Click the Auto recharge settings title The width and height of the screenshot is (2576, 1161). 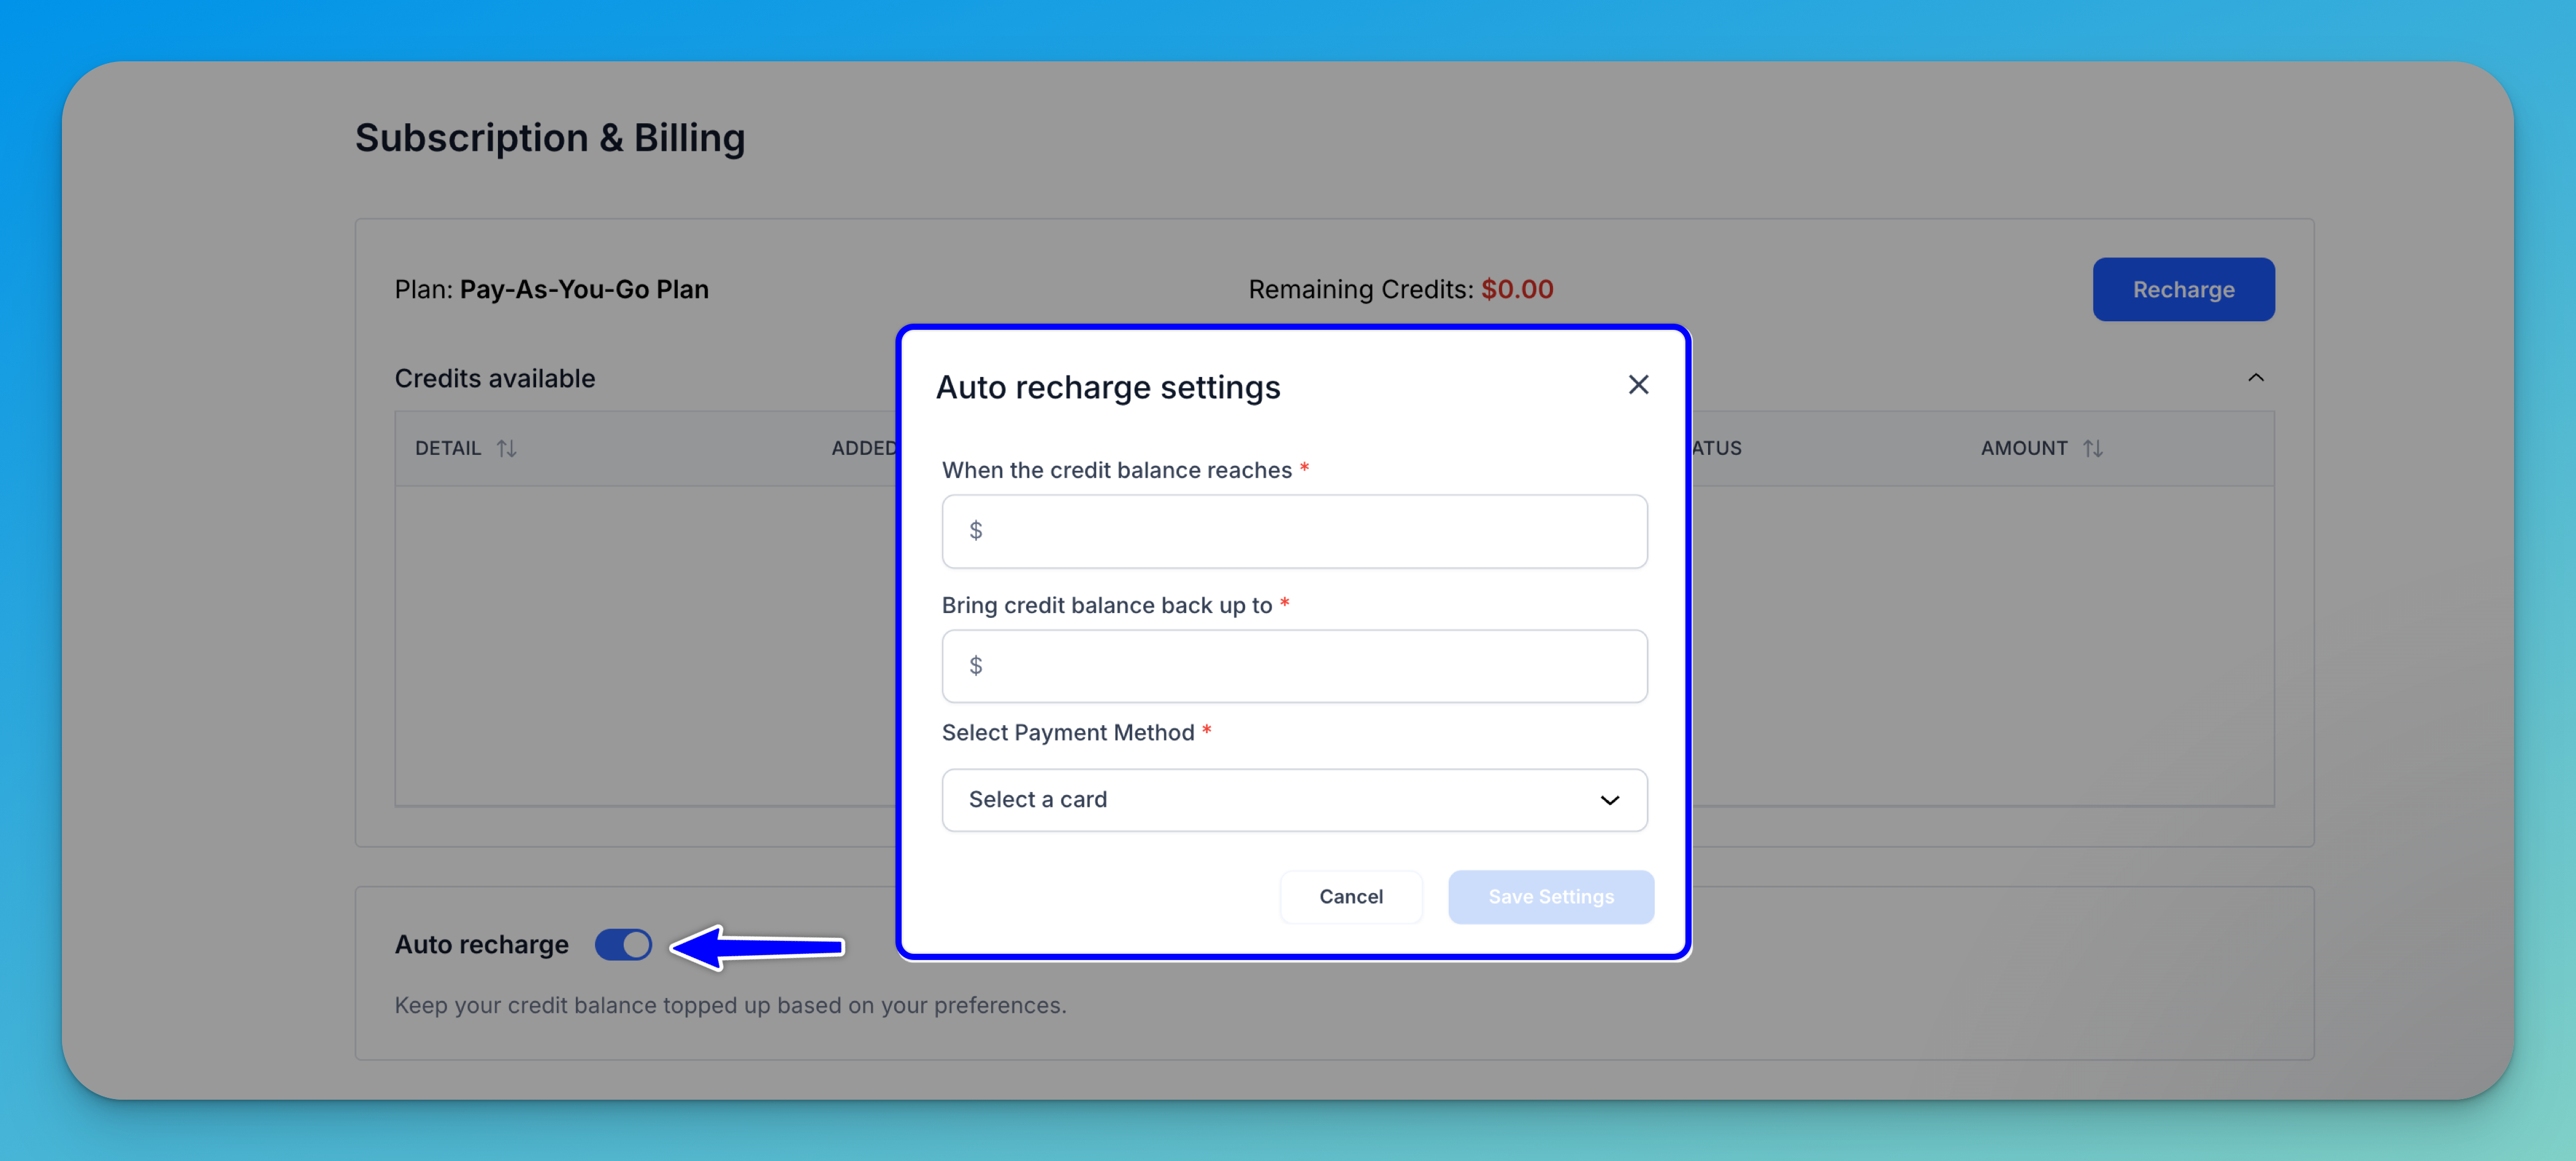click(x=1107, y=387)
